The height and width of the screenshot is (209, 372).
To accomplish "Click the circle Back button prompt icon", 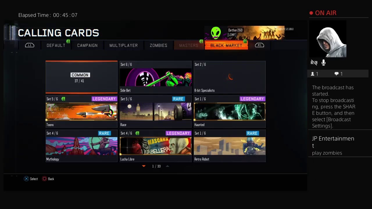I will pos(44,179).
